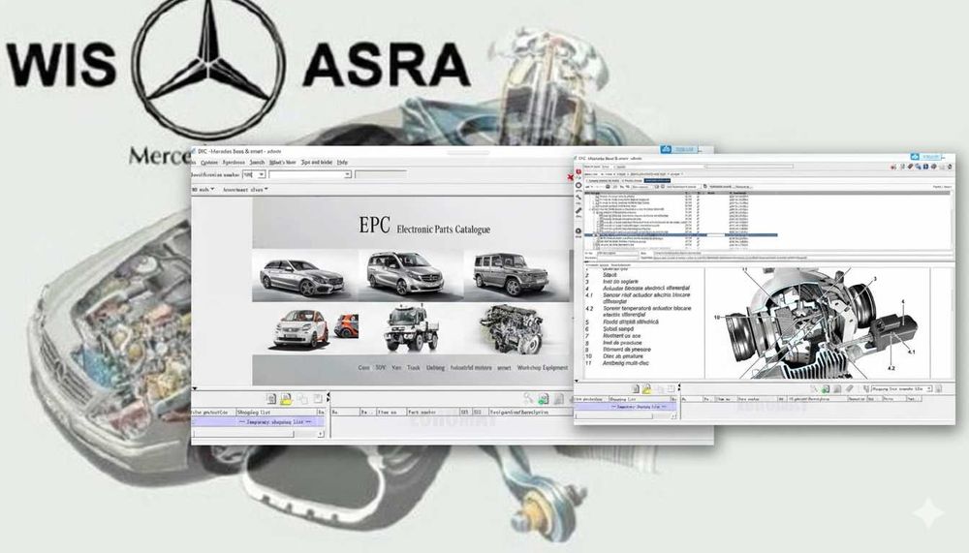Open the Van category link
The height and width of the screenshot is (553, 969).
point(396,368)
